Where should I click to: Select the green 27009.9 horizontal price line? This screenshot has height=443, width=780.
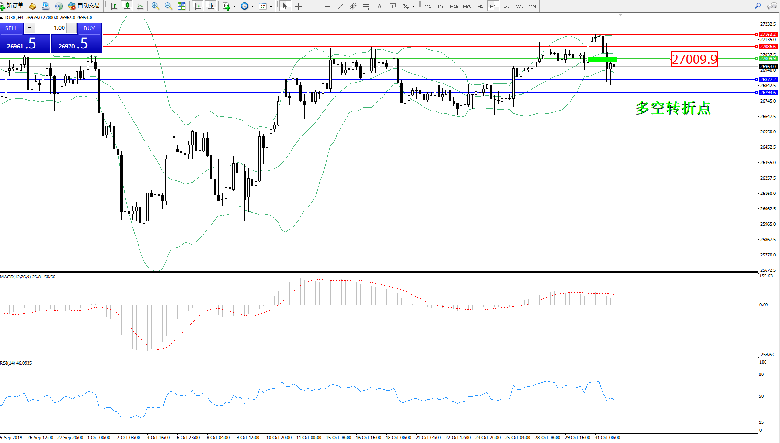click(x=373, y=59)
